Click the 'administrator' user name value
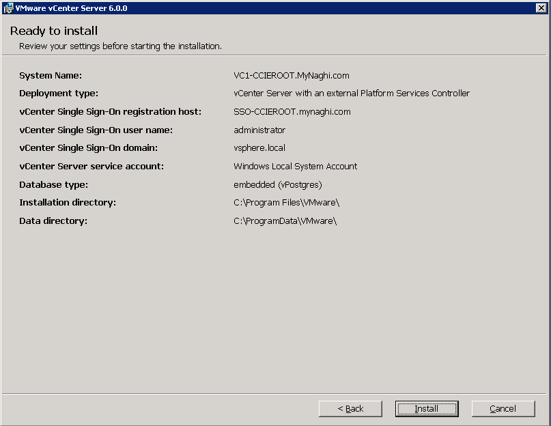 pos(259,130)
